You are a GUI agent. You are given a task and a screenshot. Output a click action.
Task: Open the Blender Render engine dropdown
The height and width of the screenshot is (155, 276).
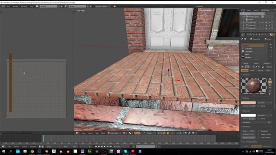(102, 6)
